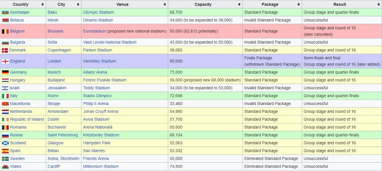The height and width of the screenshot is (171, 382).
Task: Click the Belgium flag icon
Action: click(5, 31)
